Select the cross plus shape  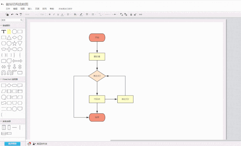(9, 49)
